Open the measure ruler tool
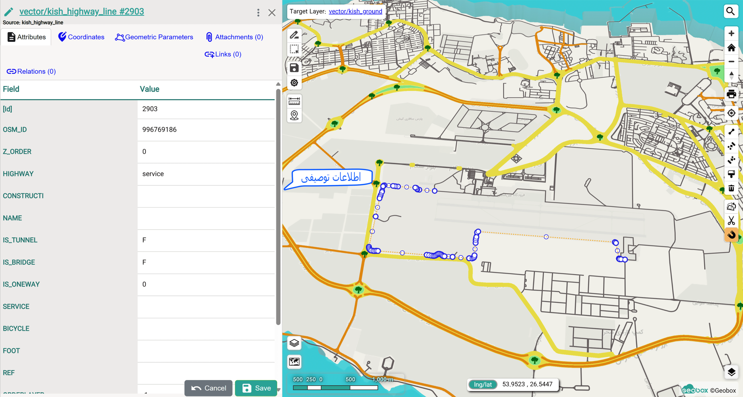This screenshot has width=743, height=397. [294, 101]
